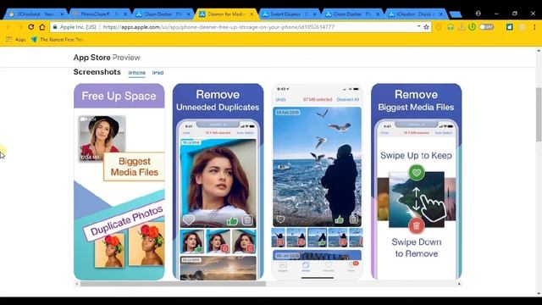Click the URL in the address bar
Image resolution: width=542 pixels, height=305 pixels.
[x=218, y=26]
